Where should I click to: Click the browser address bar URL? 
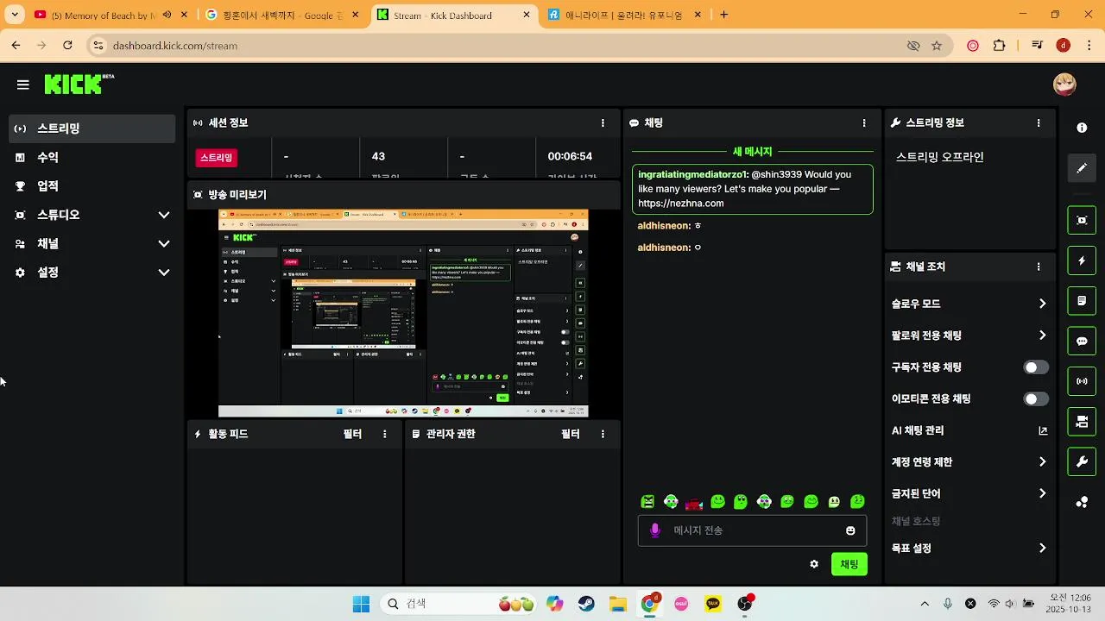tap(175, 46)
